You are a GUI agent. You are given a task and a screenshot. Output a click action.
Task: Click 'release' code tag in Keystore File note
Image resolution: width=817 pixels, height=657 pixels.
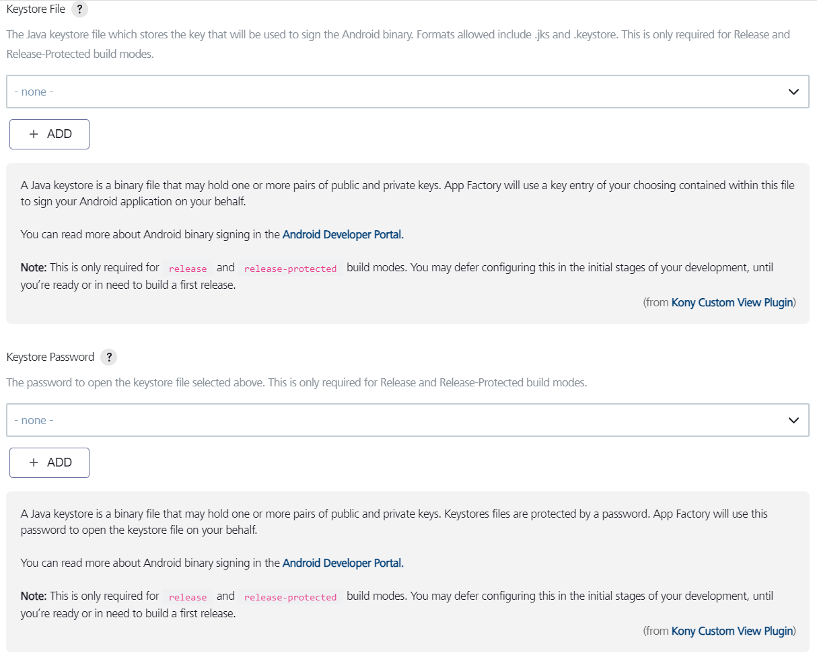[188, 269]
